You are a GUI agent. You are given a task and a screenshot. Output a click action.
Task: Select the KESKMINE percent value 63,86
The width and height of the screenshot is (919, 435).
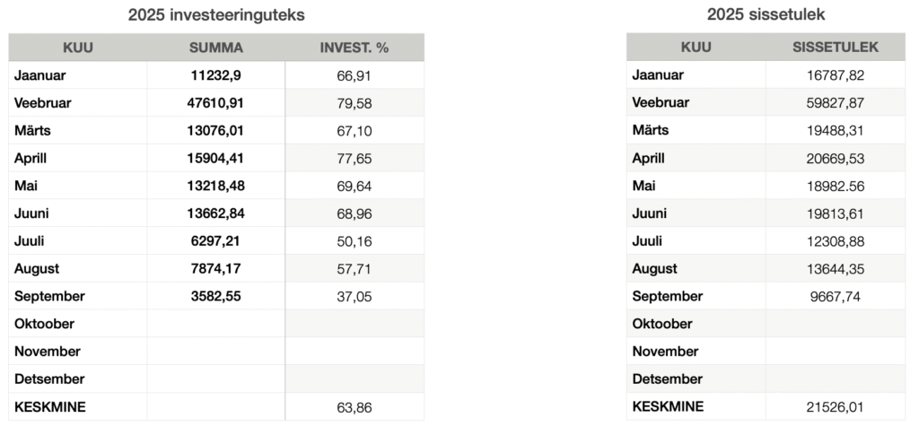[x=354, y=407]
